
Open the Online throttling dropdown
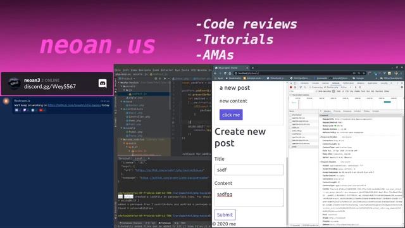[x=346, y=87]
